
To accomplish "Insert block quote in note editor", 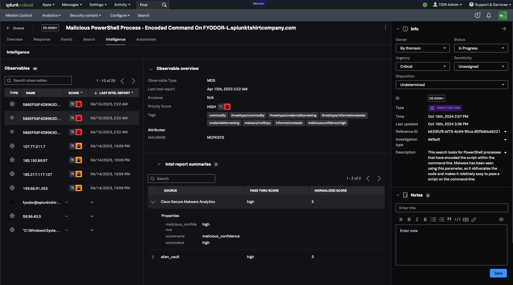I will pos(449,219).
